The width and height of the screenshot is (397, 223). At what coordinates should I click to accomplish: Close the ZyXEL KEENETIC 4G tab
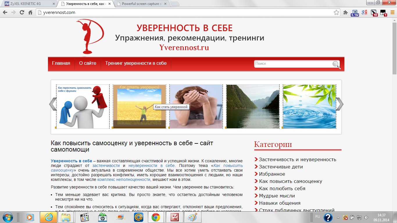[x=53, y=4]
